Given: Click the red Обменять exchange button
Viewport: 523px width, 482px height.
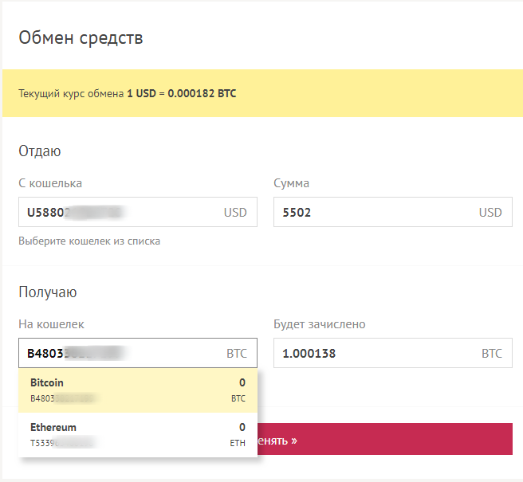Looking at the screenshot, I should coord(385,439).
